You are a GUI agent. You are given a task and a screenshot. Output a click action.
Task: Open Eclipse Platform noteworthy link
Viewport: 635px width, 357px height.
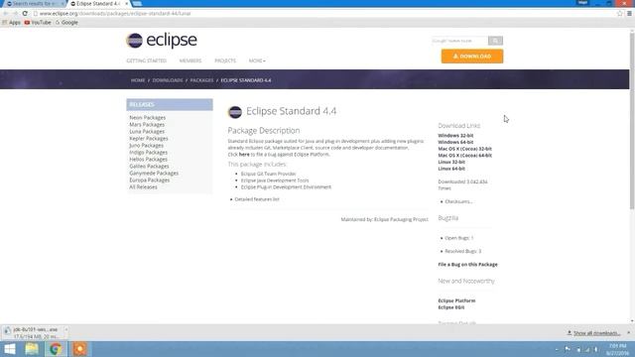(x=456, y=300)
